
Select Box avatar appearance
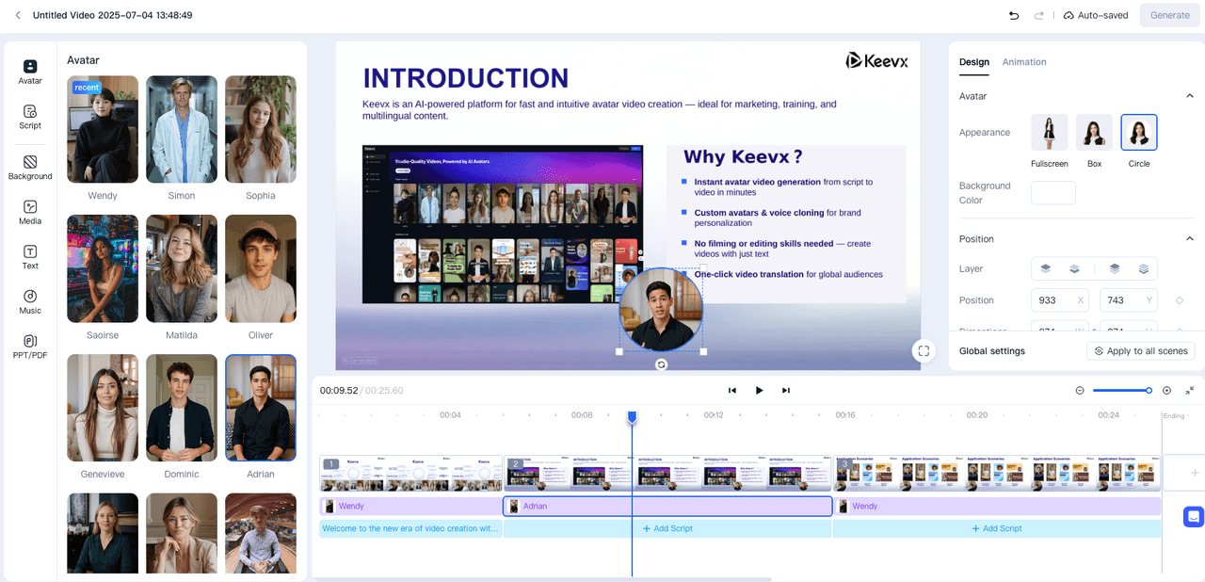1094,133
